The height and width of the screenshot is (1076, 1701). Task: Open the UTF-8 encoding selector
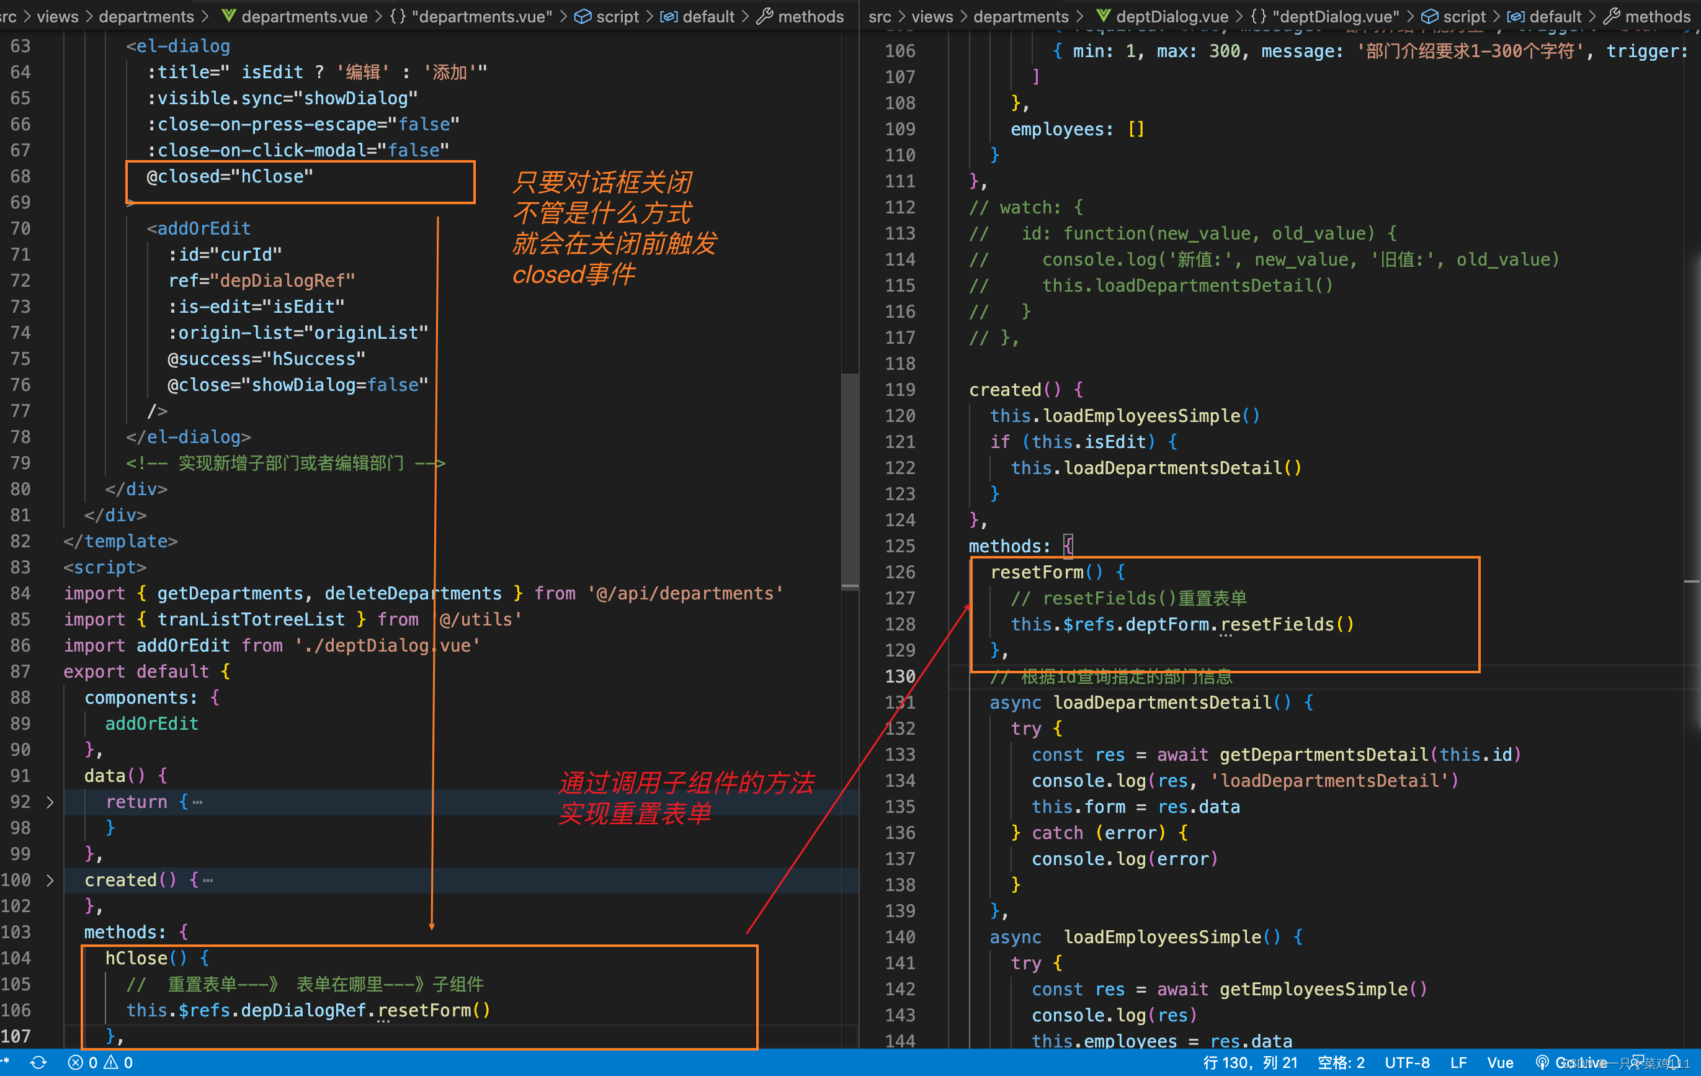click(x=1406, y=1062)
